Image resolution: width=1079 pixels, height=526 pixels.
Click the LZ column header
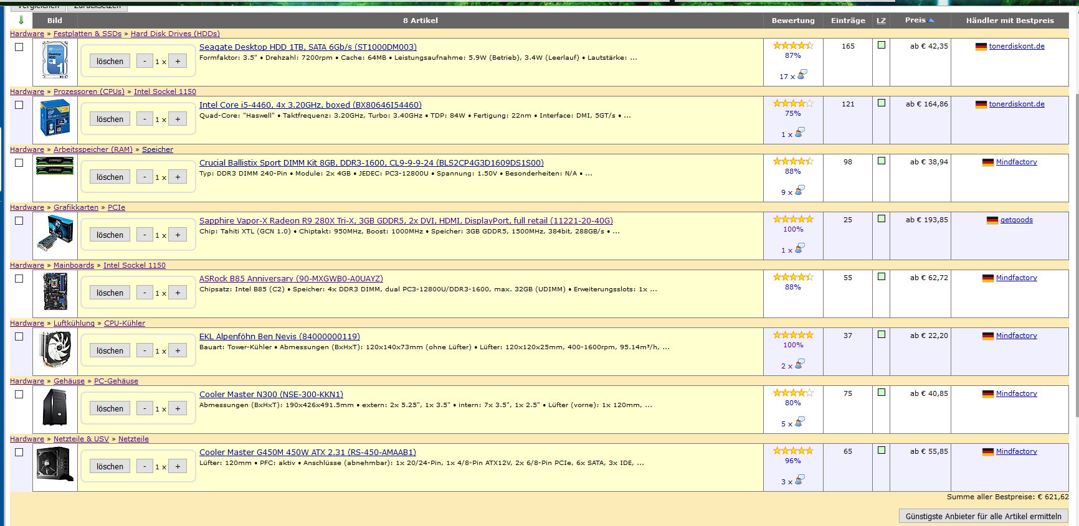pyautogui.click(x=881, y=21)
